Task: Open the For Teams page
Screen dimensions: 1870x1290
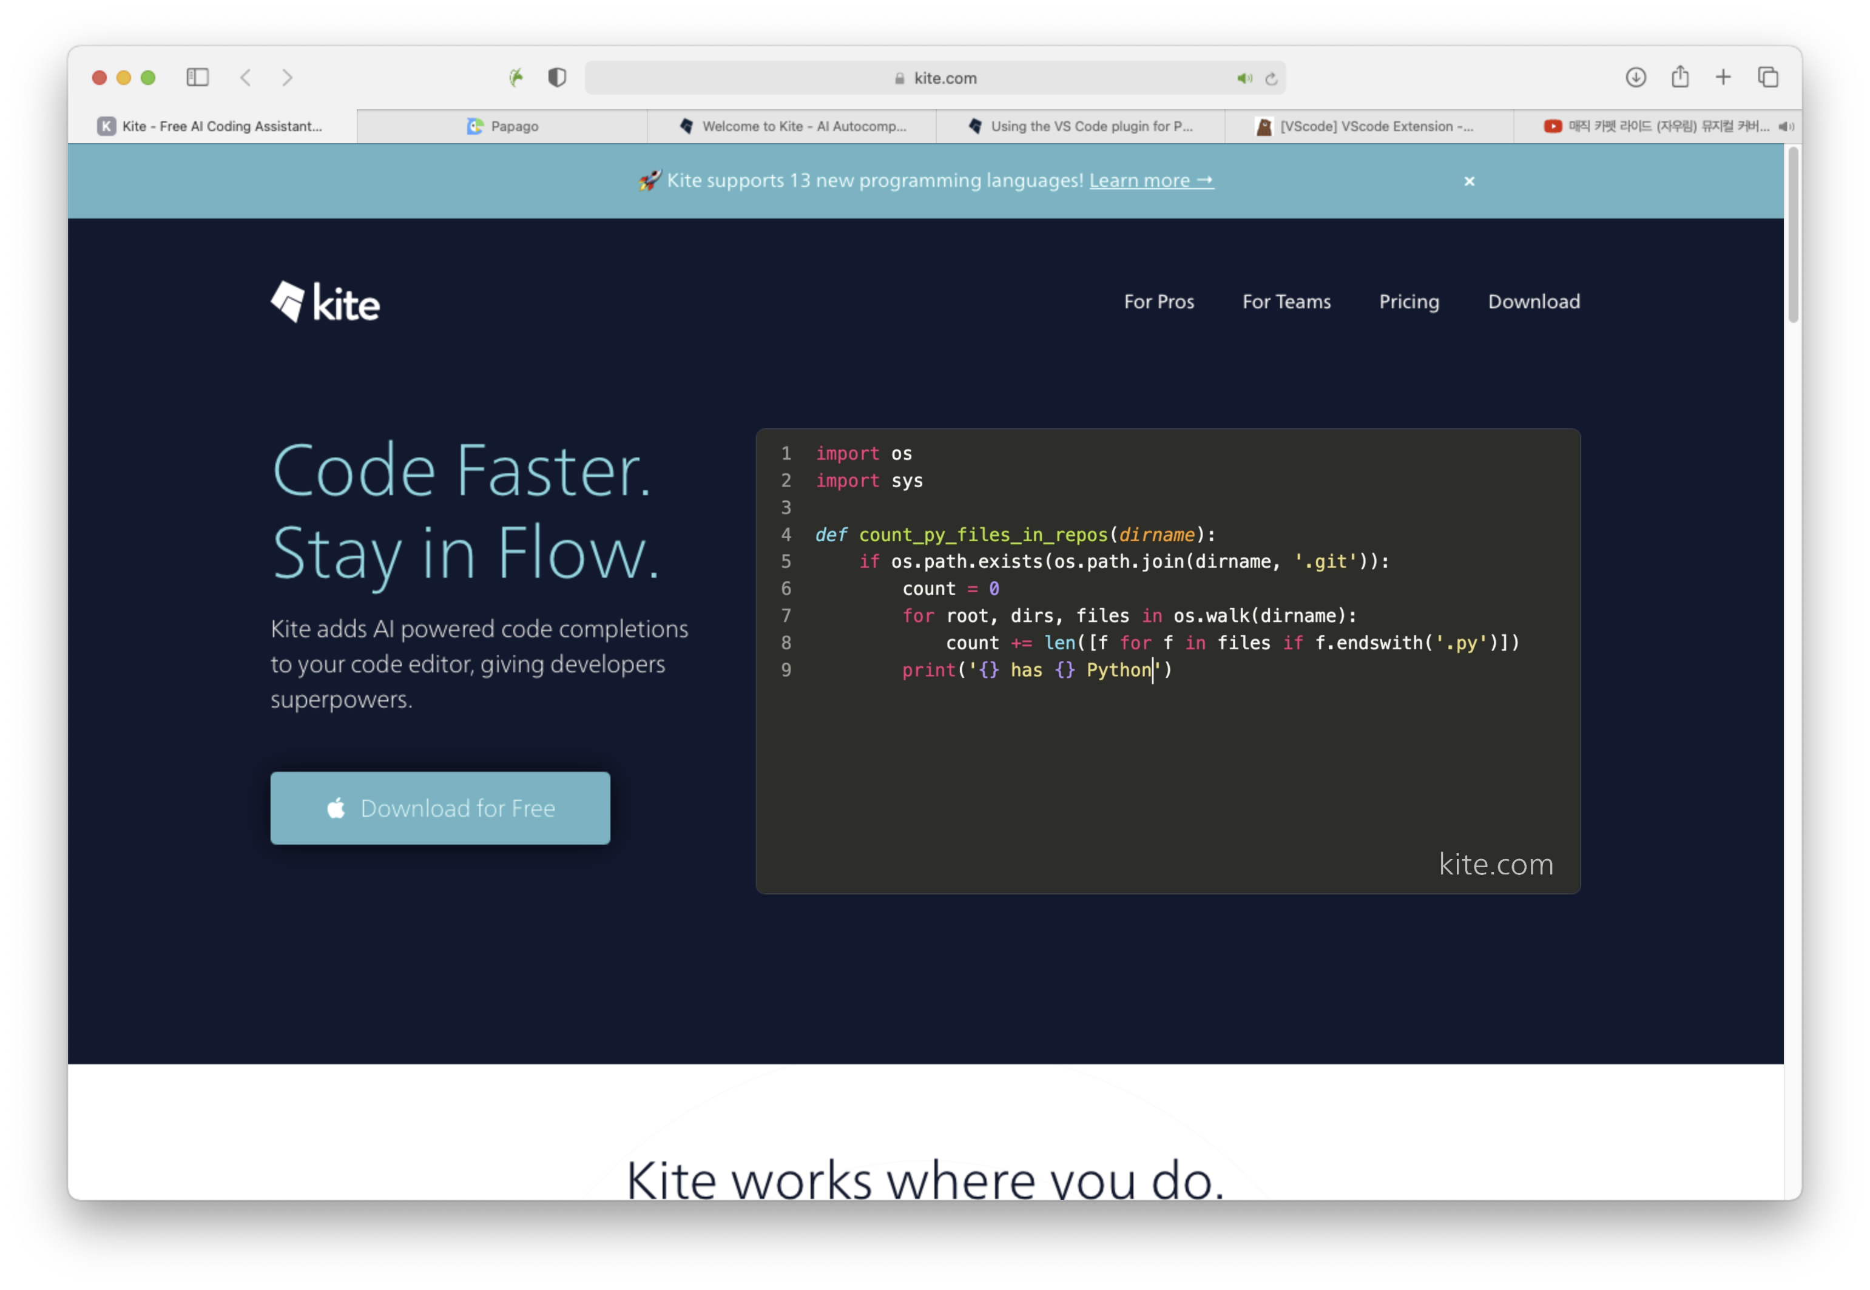Action: point(1286,302)
